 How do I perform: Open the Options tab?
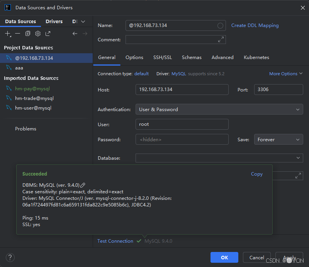click(x=134, y=57)
